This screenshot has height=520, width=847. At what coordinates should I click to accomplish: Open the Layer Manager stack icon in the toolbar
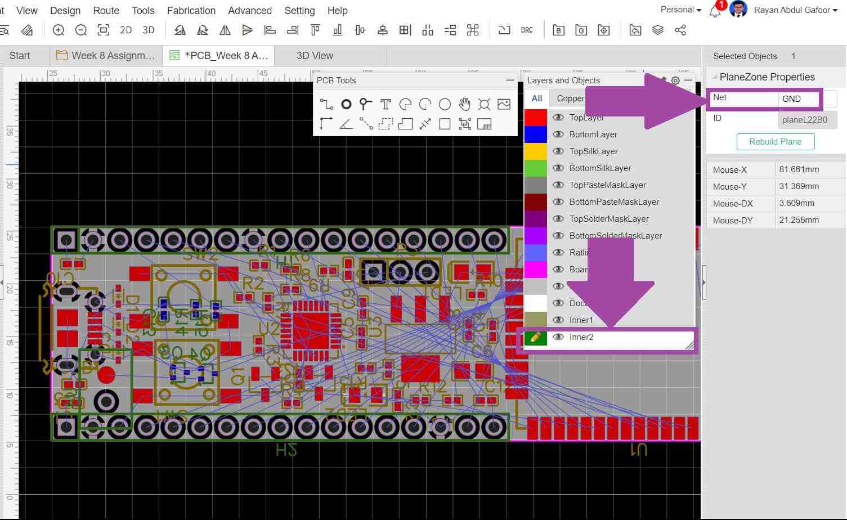point(657,30)
